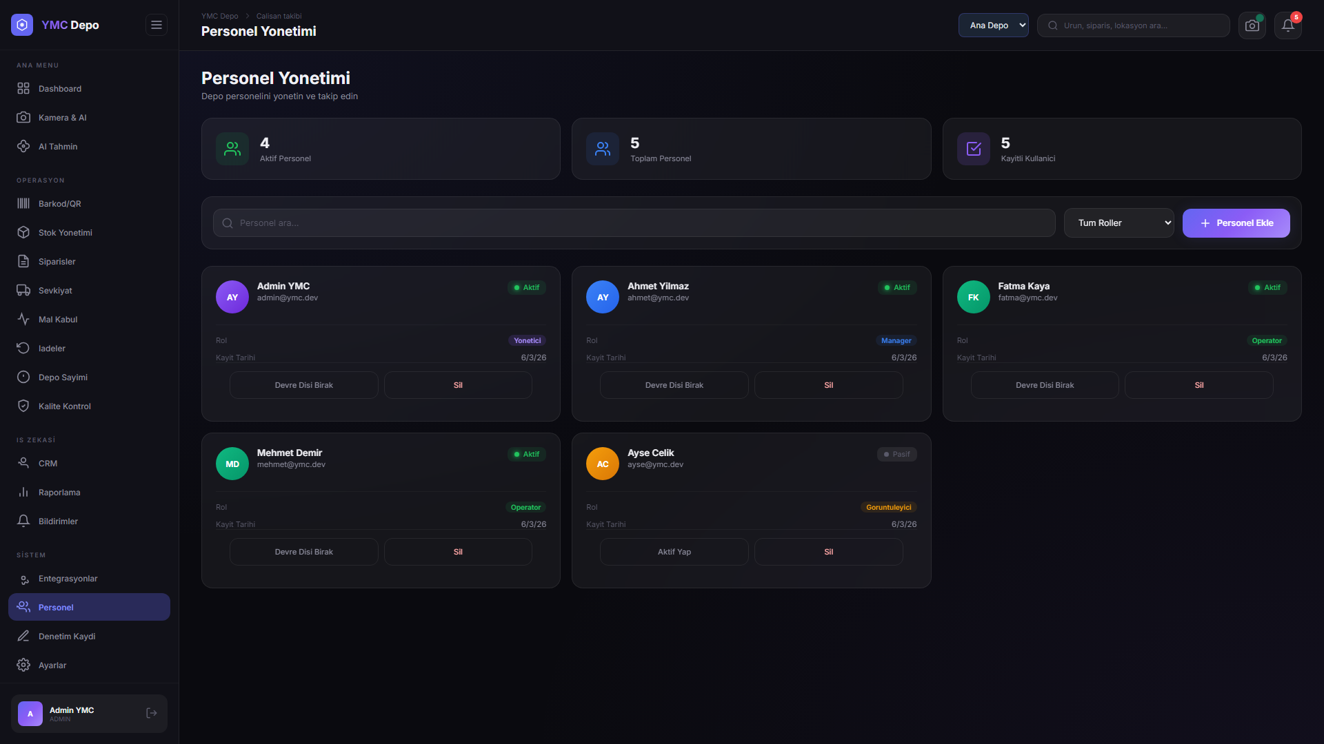The width and height of the screenshot is (1324, 744).
Task: Click the Admin YMC profile avatar
Action: (30, 714)
